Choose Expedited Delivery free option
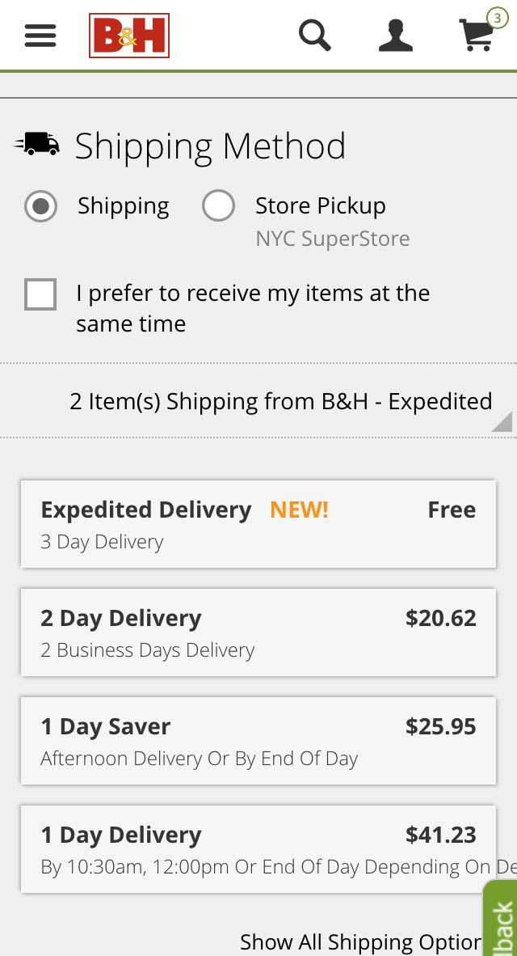Image resolution: width=517 pixels, height=956 pixels. point(258,524)
